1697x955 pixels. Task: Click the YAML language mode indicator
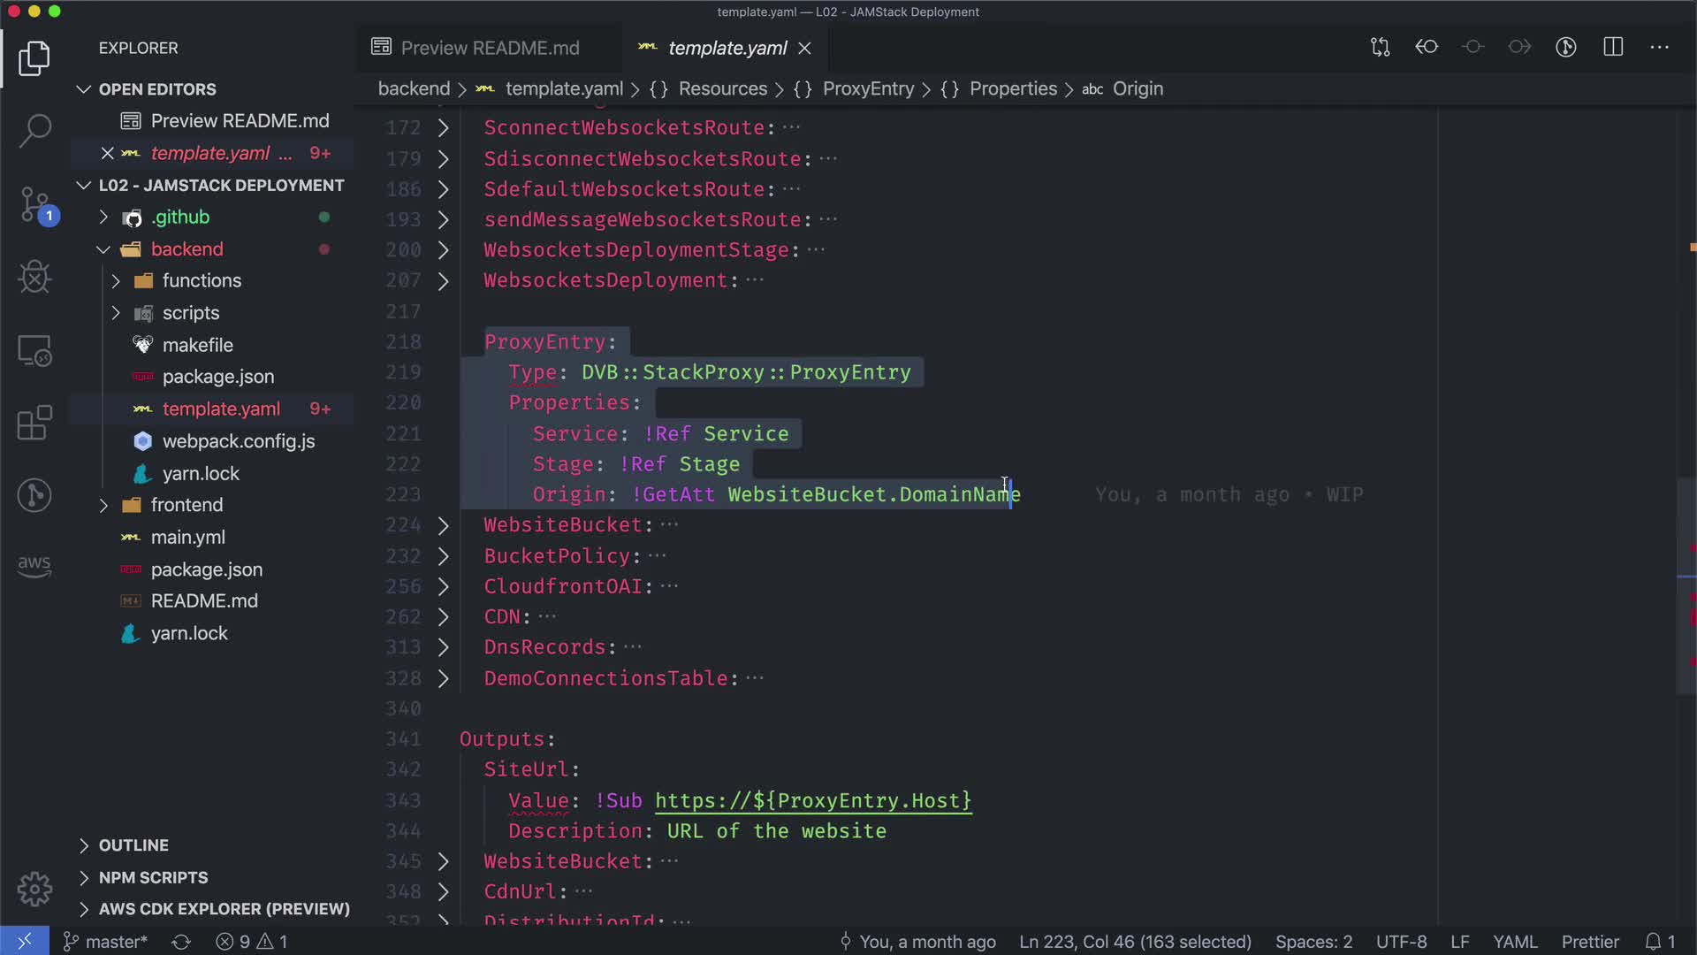1515,942
